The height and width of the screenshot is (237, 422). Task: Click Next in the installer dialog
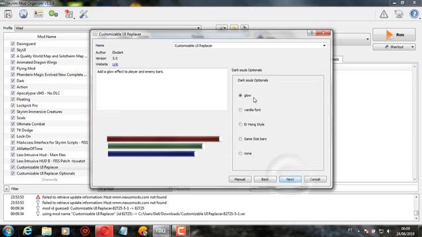click(290, 179)
